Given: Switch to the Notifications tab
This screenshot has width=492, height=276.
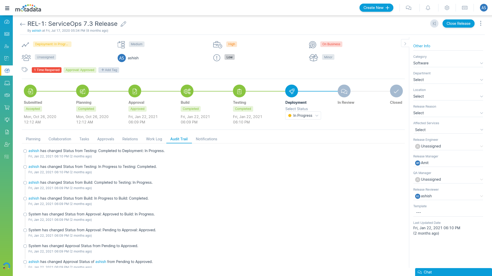Looking at the screenshot, I should pos(207,139).
